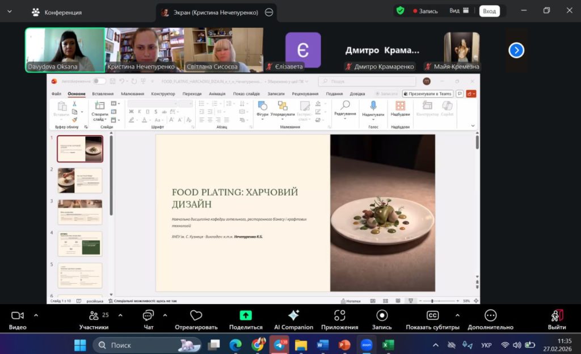
Task: Click the green encryption shield icon
Action: click(401, 11)
